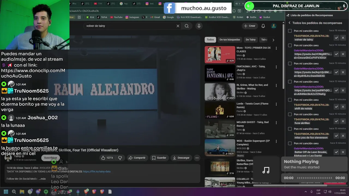Check the 'shift de noisia' request checkbox
349x196 pixels.
tap(290, 100)
